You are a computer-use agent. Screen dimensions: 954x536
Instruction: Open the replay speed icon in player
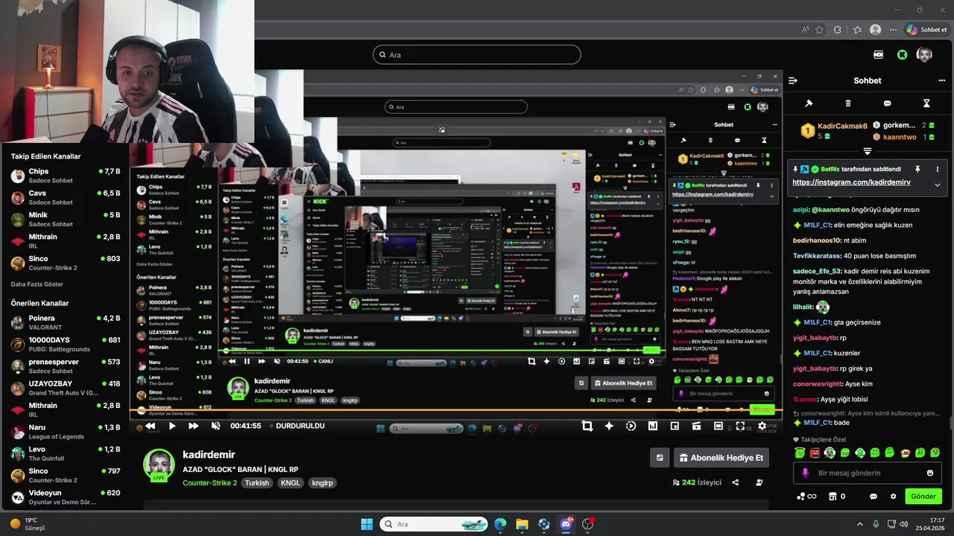tap(631, 426)
